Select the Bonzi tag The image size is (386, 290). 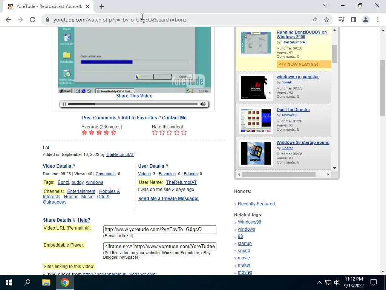tap(63, 182)
